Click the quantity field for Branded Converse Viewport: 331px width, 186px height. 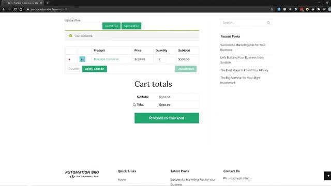coord(161,59)
